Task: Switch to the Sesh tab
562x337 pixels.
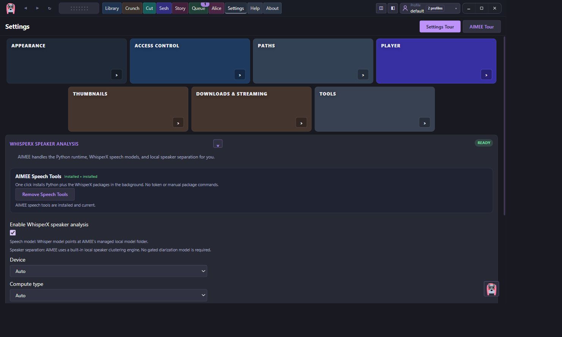Action: click(164, 8)
